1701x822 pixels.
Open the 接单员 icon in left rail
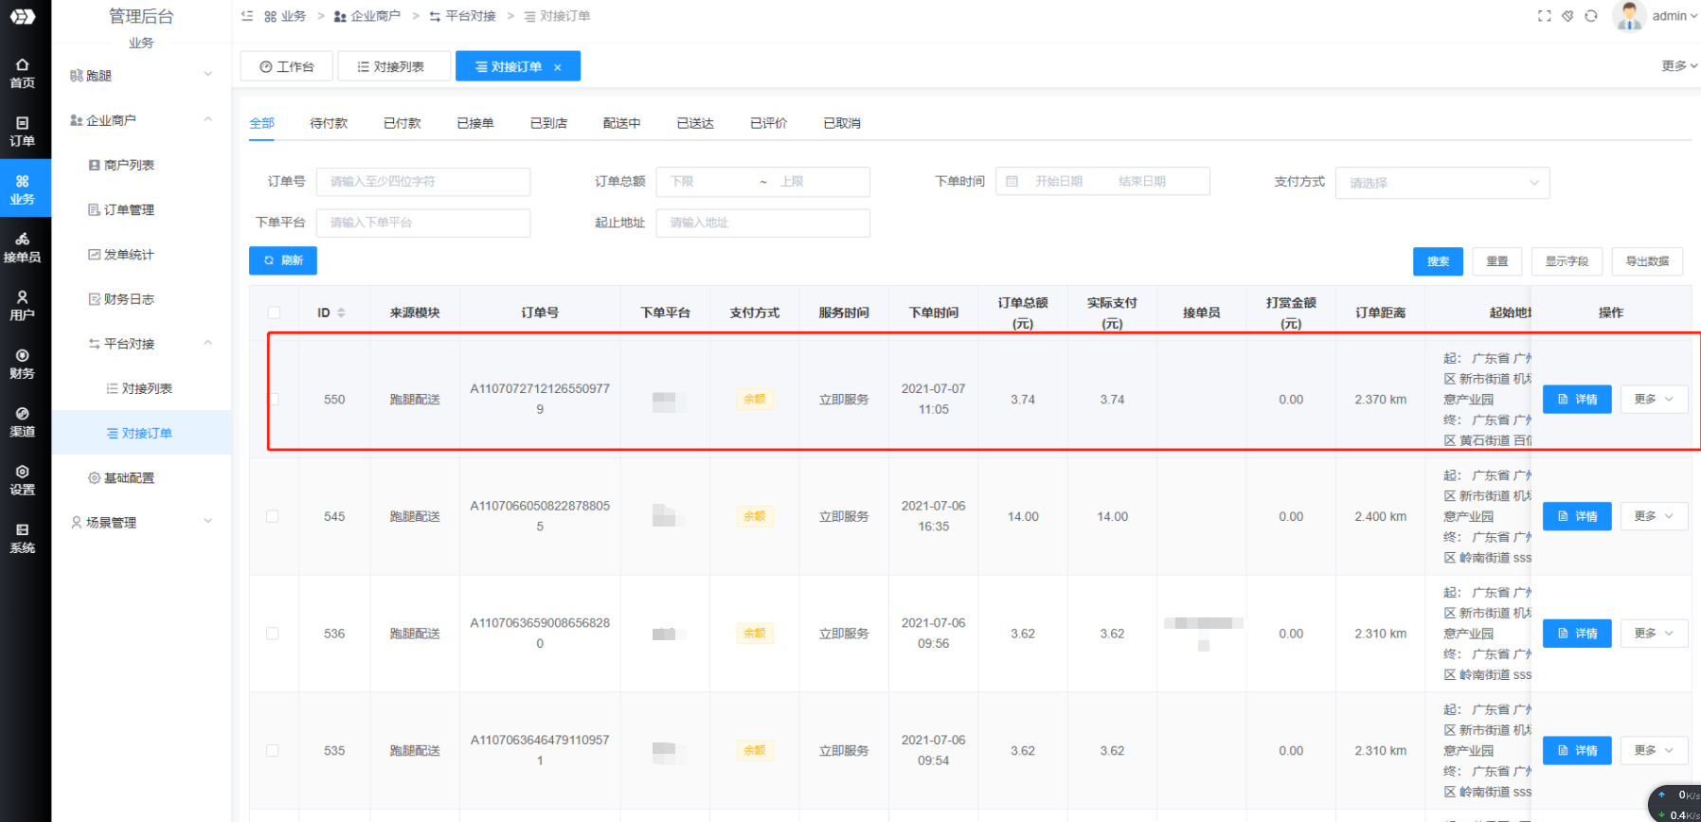click(x=22, y=247)
